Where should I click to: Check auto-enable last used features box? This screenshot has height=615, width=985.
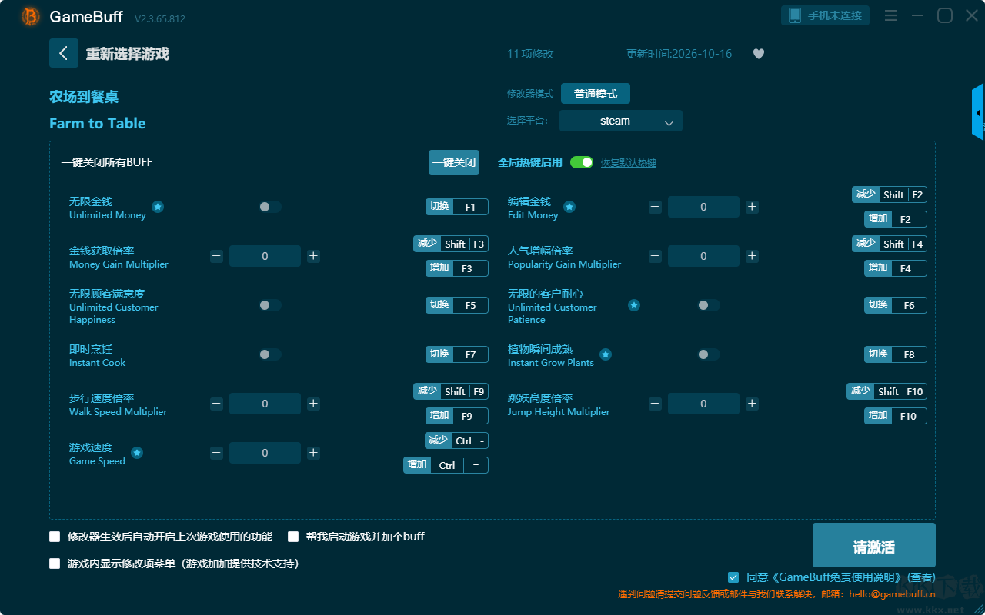tap(55, 537)
